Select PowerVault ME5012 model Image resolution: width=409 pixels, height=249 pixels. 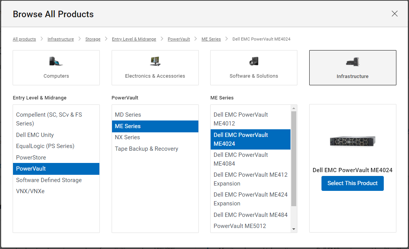(x=240, y=226)
